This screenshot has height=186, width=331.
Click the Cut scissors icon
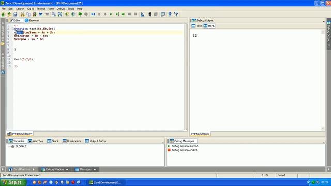tap(22, 14)
